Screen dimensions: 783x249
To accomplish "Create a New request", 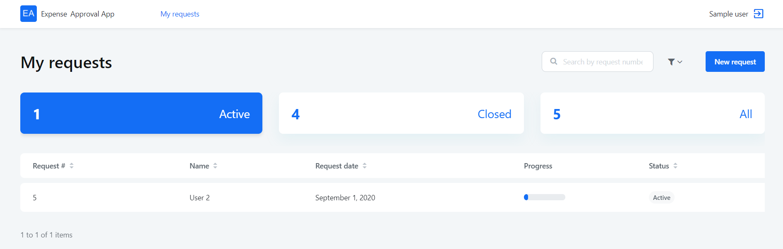I will click(735, 62).
